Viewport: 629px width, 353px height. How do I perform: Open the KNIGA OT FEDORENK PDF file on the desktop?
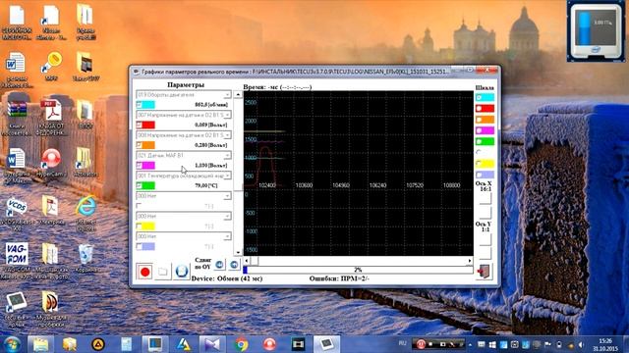51,117
